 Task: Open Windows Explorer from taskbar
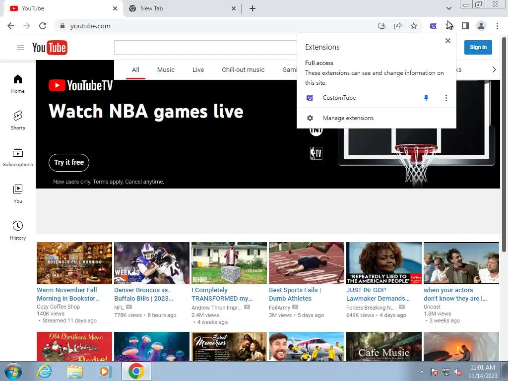coord(75,371)
